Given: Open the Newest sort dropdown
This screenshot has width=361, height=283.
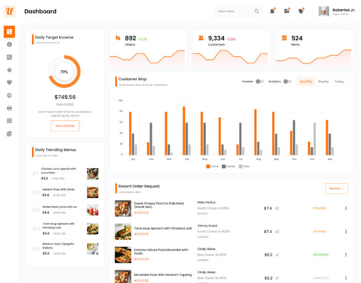Looking at the screenshot, I should 336,188.
